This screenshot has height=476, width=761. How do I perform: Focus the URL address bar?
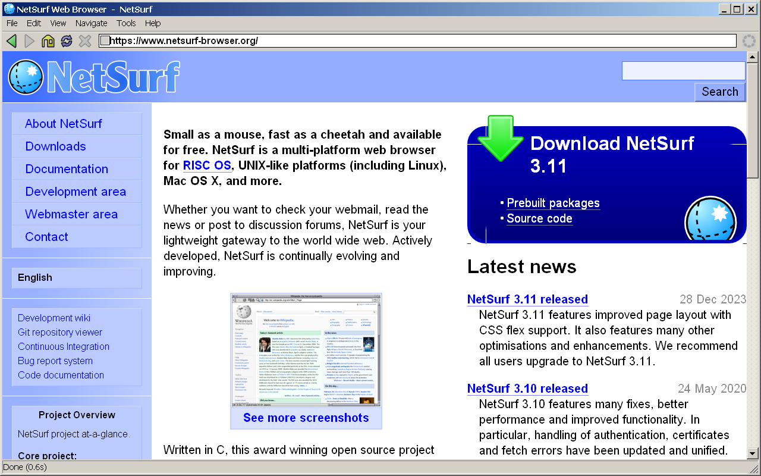[416, 41]
